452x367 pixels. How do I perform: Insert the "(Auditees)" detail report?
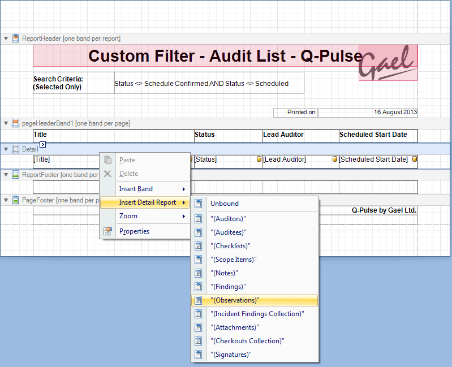point(255,232)
